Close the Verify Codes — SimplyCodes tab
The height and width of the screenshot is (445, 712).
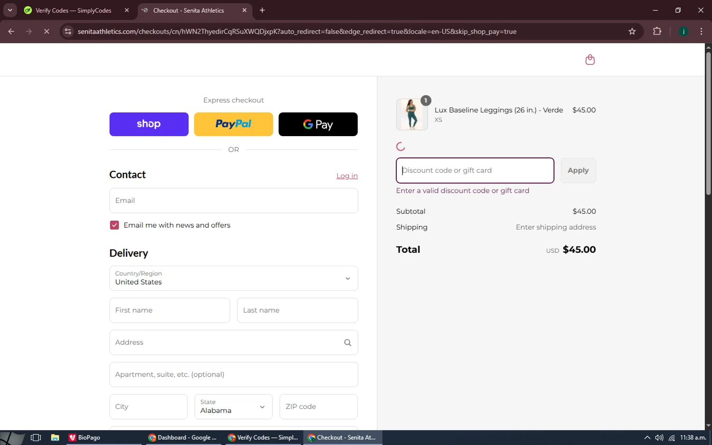[127, 10]
